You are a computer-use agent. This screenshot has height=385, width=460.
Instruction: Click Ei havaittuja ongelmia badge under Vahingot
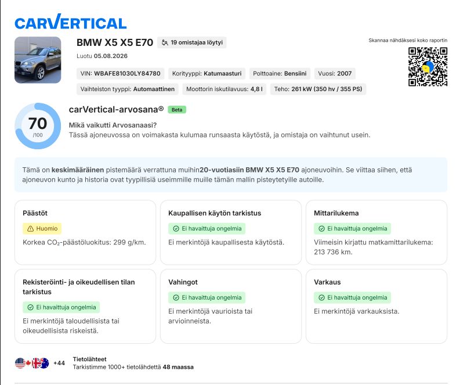pyautogui.click(x=207, y=297)
